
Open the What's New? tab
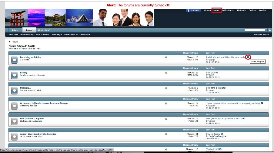click(44, 30)
